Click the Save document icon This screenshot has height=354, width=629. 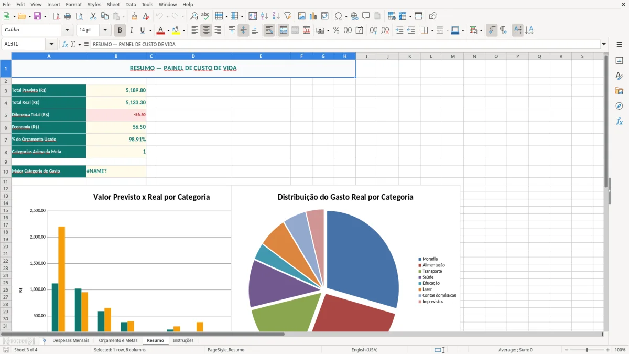pyautogui.click(x=37, y=16)
